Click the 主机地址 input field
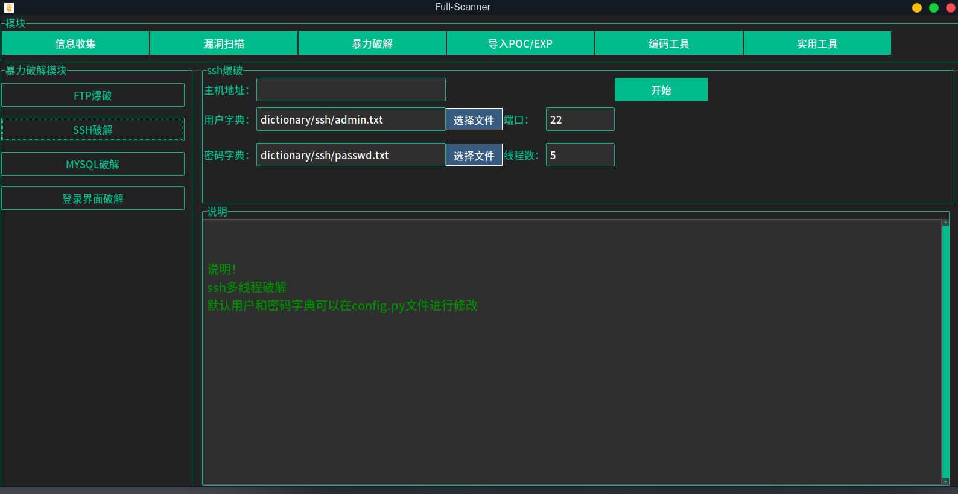The height and width of the screenshot is (494, 958). [x=351, y=90]
